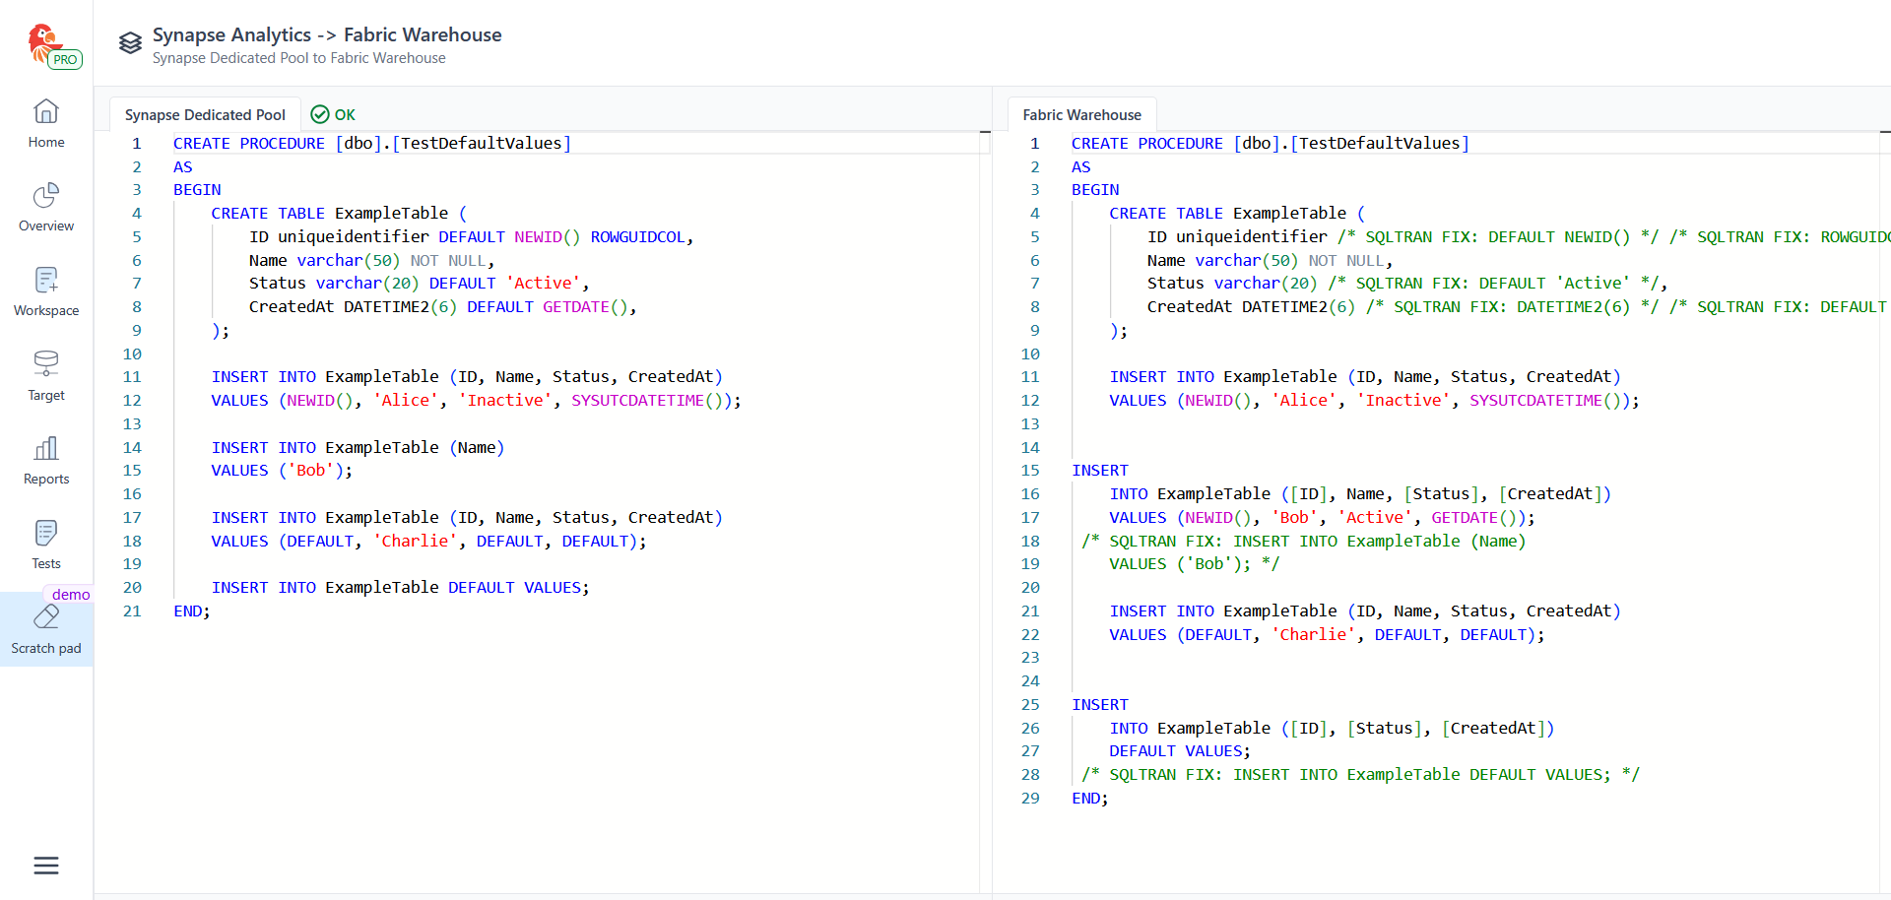Screen dimensions: 1891x900
Task: Click line number 21 in source editor
Action: pyautogui.click(x=132, y=611)
